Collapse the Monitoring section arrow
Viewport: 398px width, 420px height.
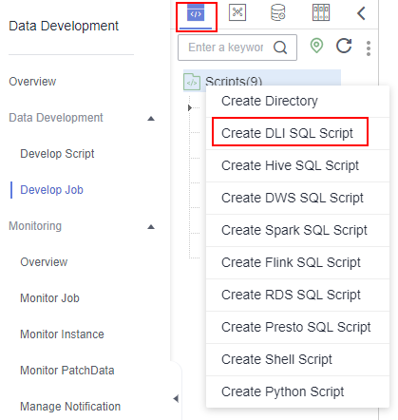click(x=151, y=227)
